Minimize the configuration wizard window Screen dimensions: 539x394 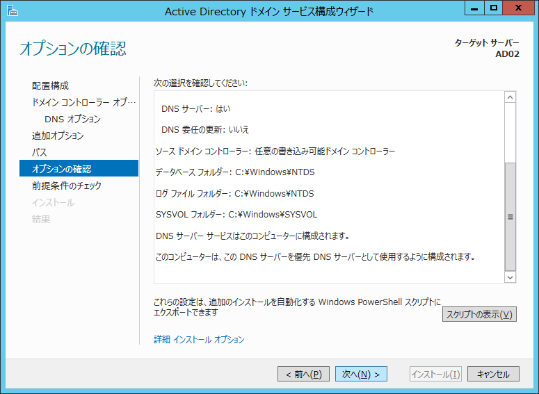pos(475,8)
